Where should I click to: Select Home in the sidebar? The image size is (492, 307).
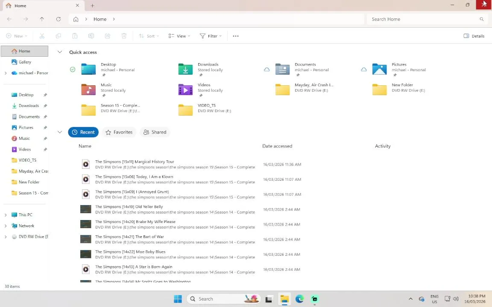pos(24,51)
